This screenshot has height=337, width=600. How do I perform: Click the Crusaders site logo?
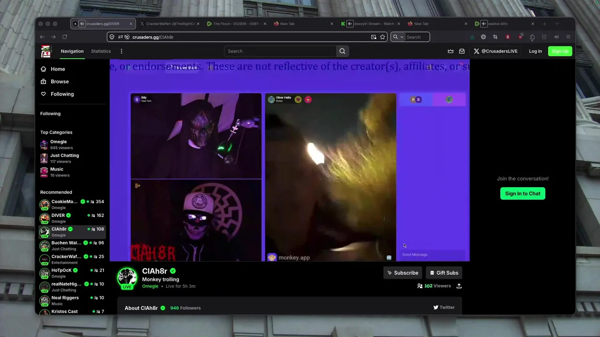(x=46, y=51)
